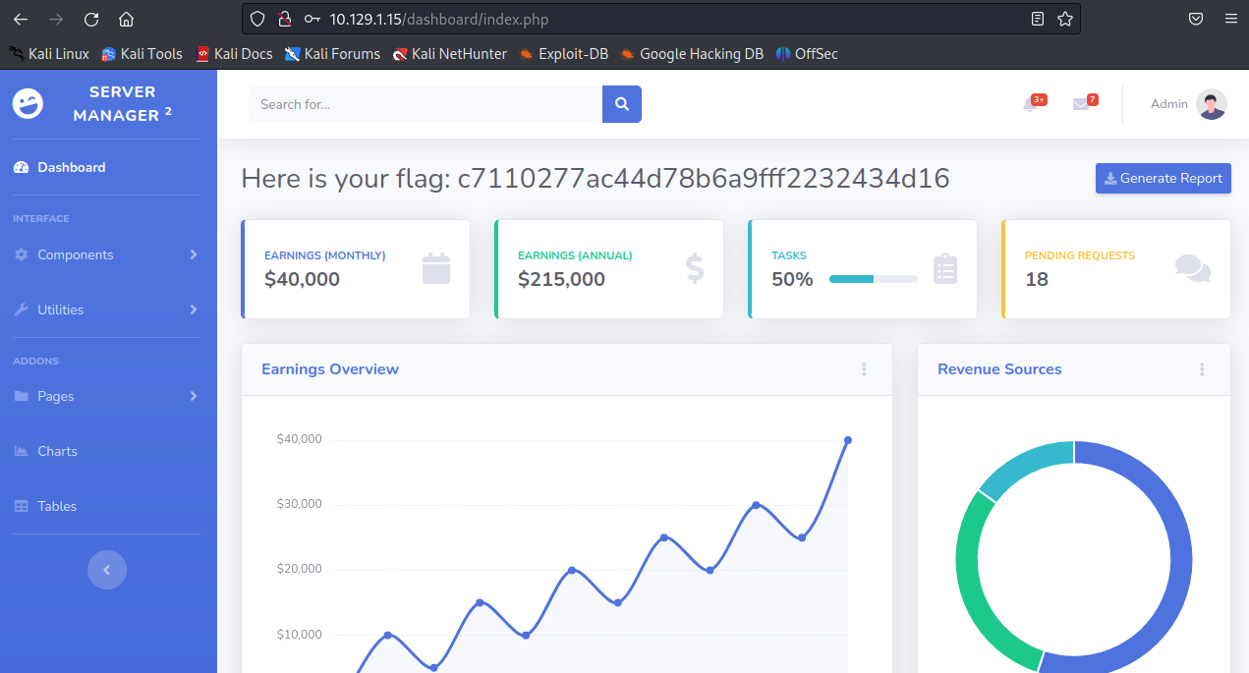Click the Server Manager smiley logo
The image size is (1249, 673).
[x=28, y=104]
